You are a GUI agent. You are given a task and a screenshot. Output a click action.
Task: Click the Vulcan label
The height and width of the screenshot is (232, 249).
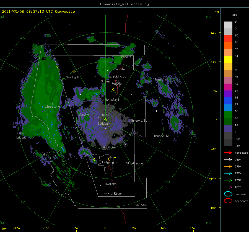[141, 205]
